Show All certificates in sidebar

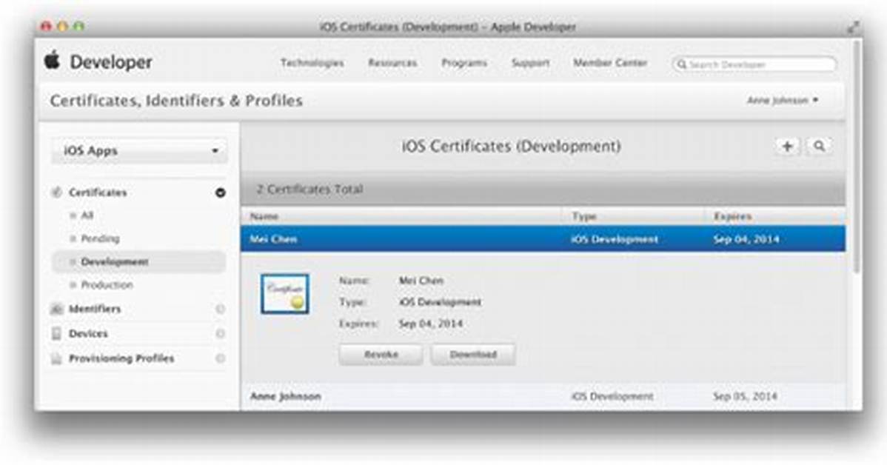tap(87, 215)
